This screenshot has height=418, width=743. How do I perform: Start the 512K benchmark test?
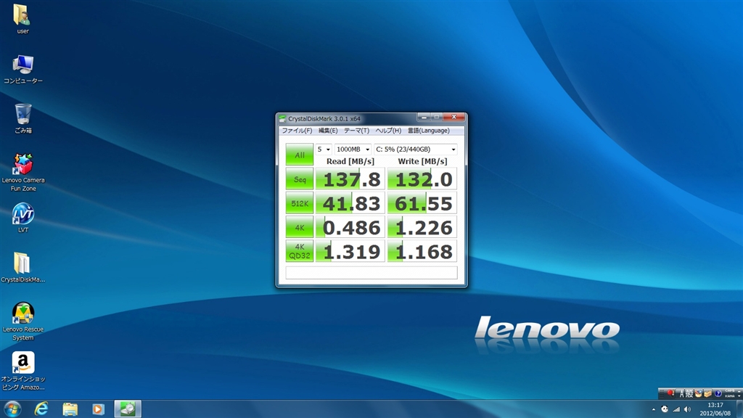click(300, 203)
